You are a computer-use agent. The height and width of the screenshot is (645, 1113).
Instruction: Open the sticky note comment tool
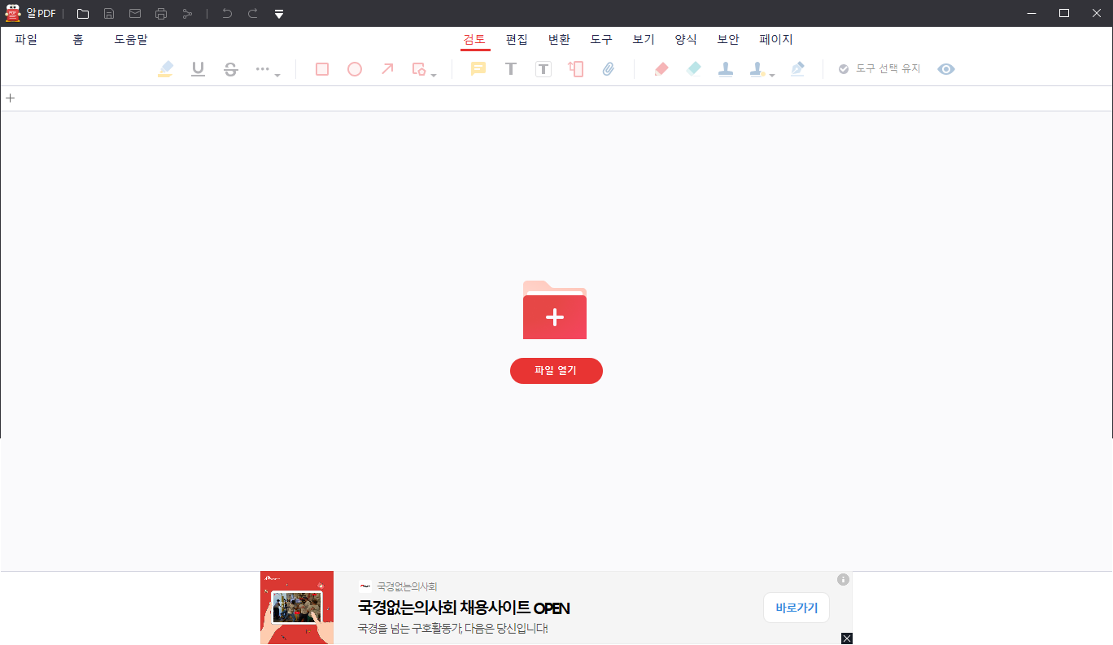click(x=478, y=69)
